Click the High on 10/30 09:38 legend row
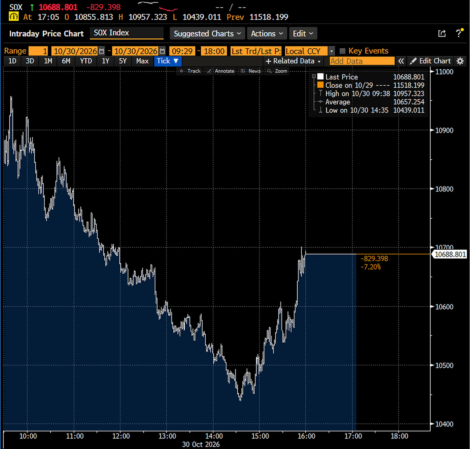This screenshot has width=470, height=449. [x=371, y=93]
